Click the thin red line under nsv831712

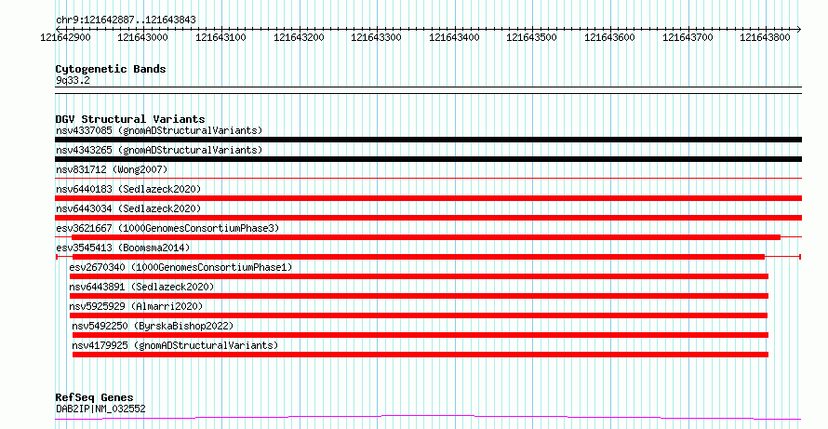[428, 179]
